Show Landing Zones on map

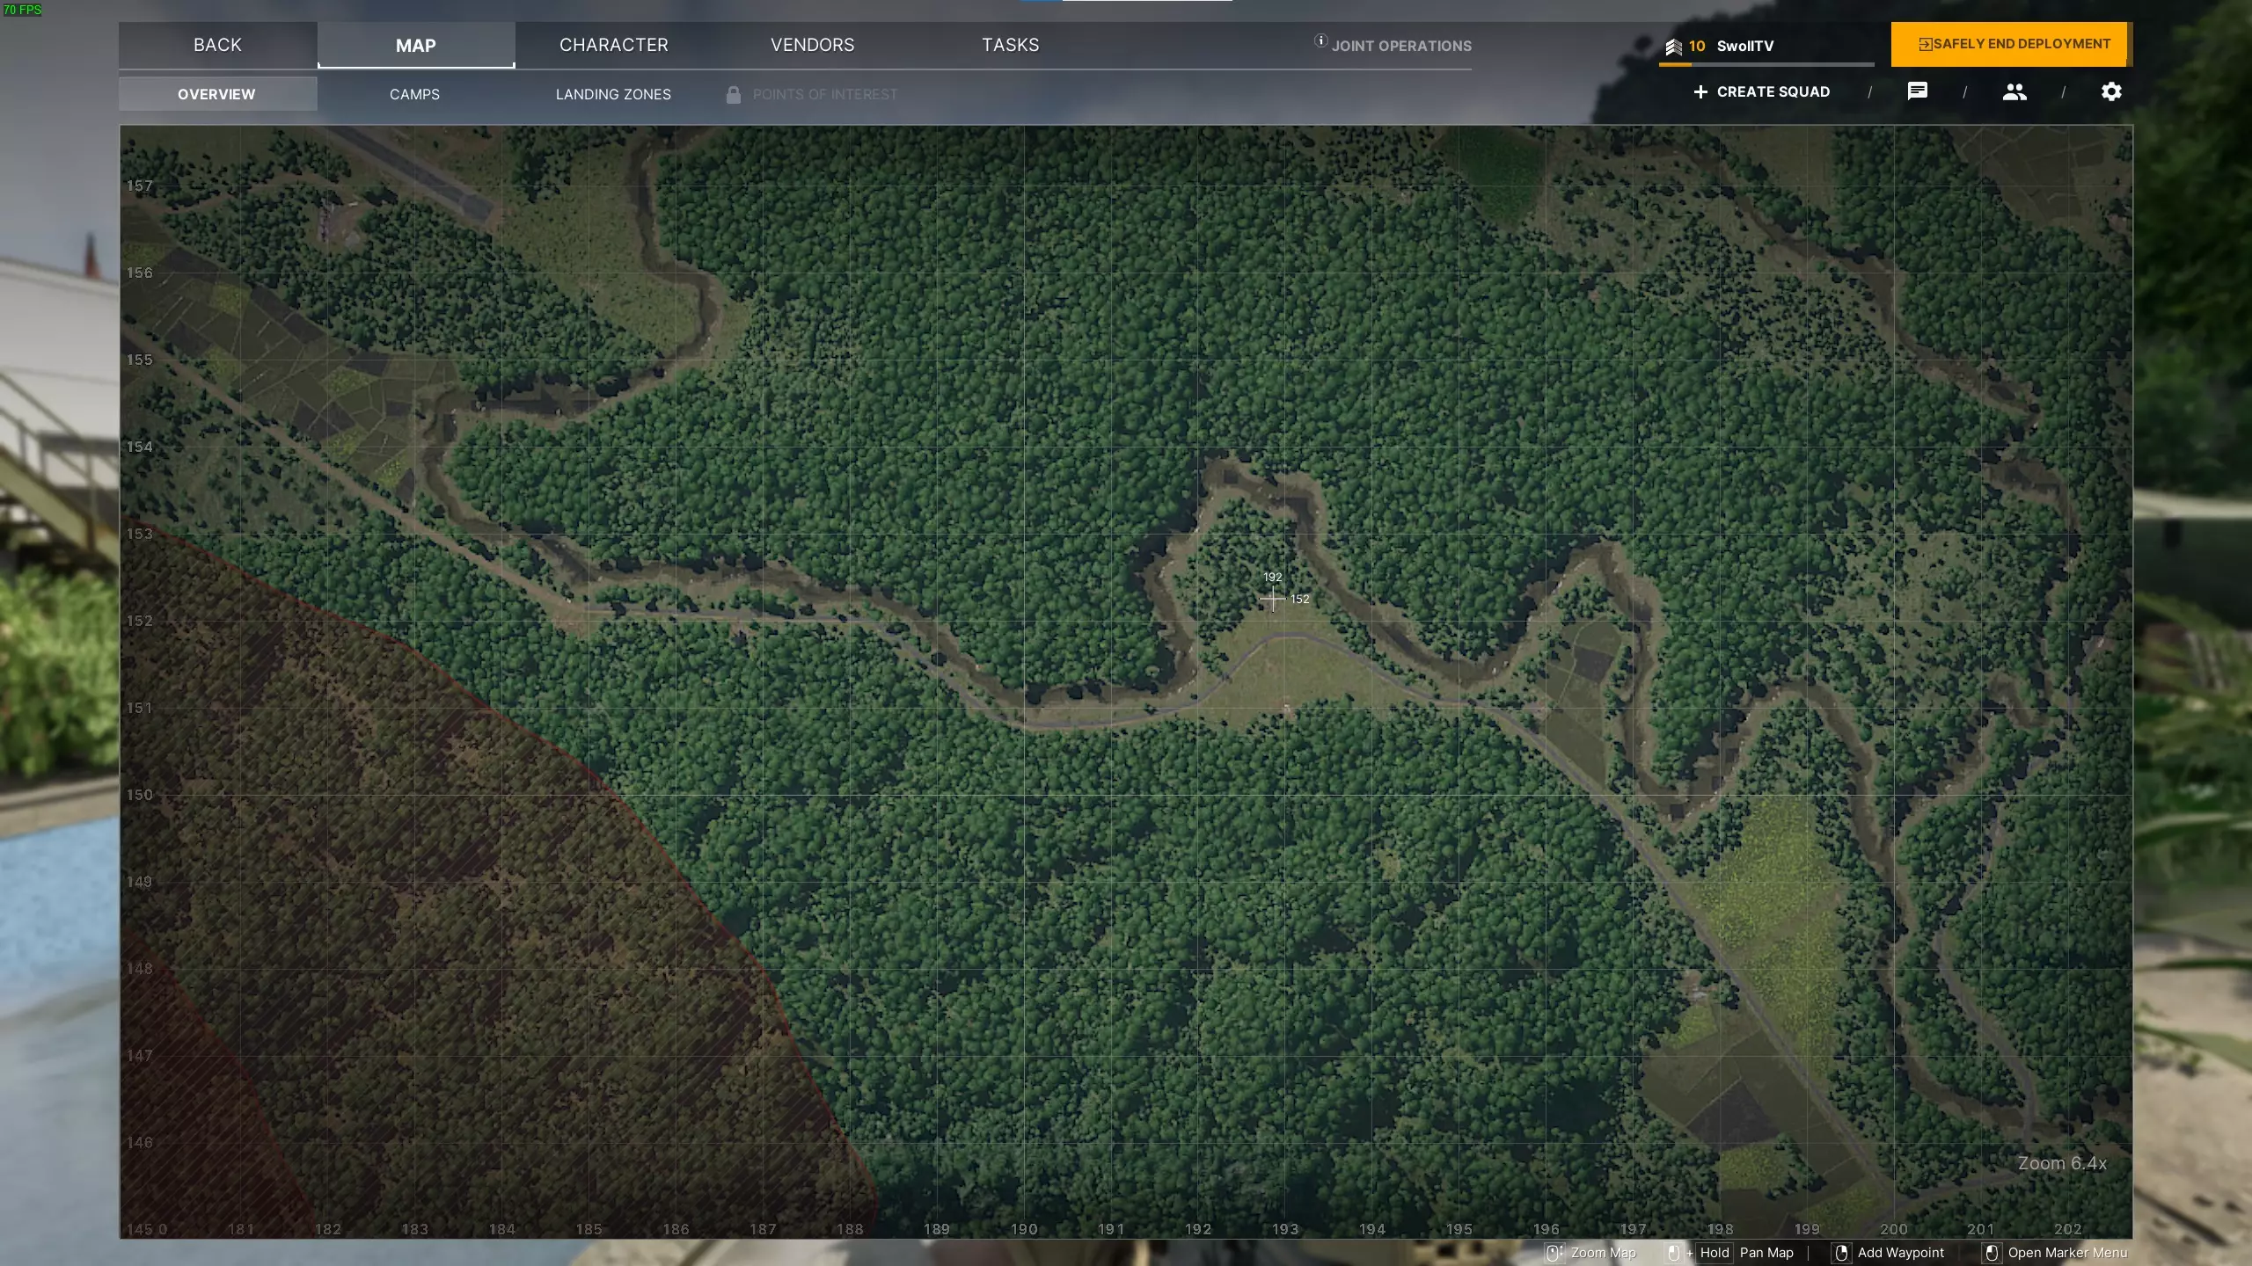613,94
